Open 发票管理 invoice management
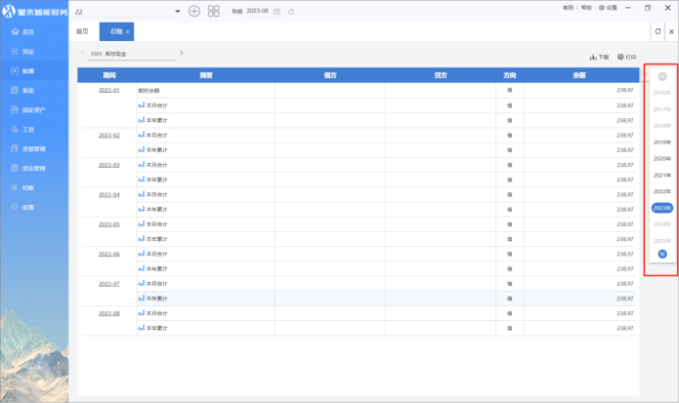This screenshot has width=679, height=403. (x=32, y=148)
